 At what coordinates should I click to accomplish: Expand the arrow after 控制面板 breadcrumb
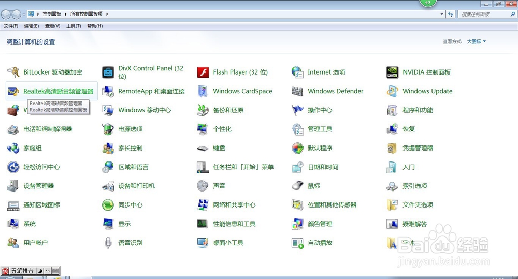click(x=66, y=14)
